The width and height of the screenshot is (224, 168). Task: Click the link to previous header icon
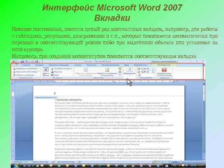120,75
